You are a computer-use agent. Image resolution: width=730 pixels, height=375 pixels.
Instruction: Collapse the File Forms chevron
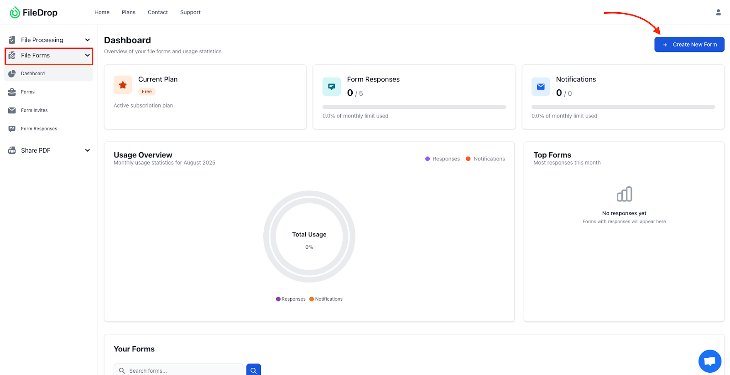88,56
